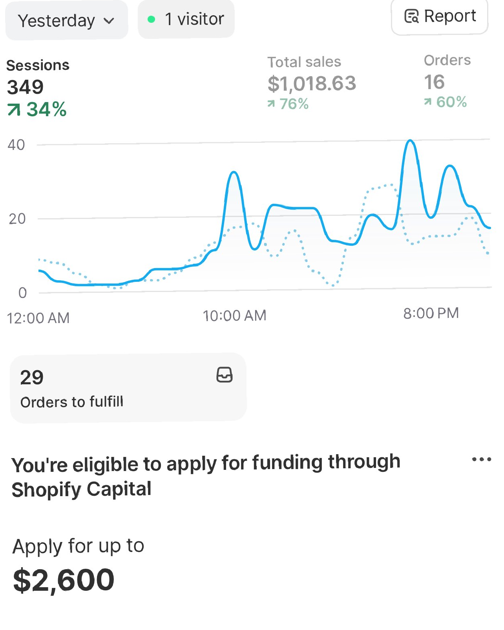The width and height of the screenshot is (504, 630).
Task: Open Shopify Capital funding eligibility heading
Action: point(206,476)
